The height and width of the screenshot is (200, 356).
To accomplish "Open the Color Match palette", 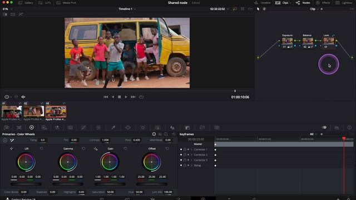I will (x=19, y=128).
